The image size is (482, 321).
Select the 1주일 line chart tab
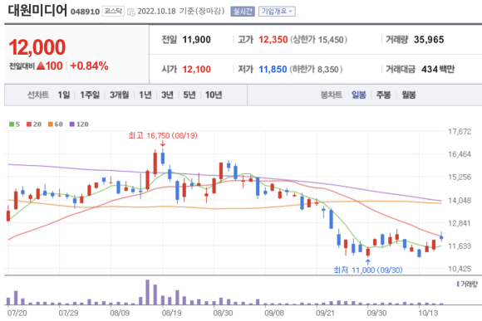point(90,95)
